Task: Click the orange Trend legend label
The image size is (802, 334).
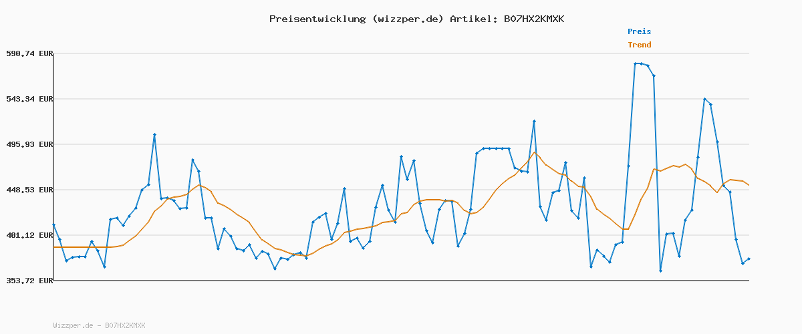Action: tap(639, 45)
